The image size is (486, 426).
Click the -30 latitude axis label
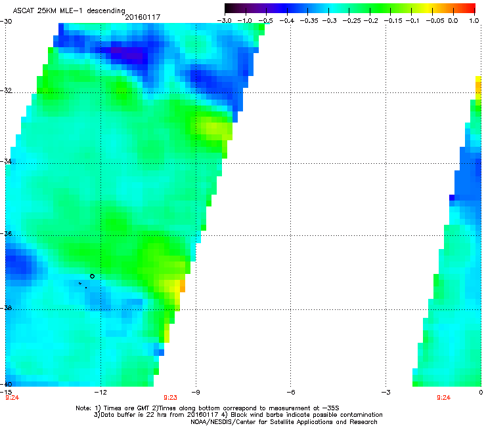(6, 22)
